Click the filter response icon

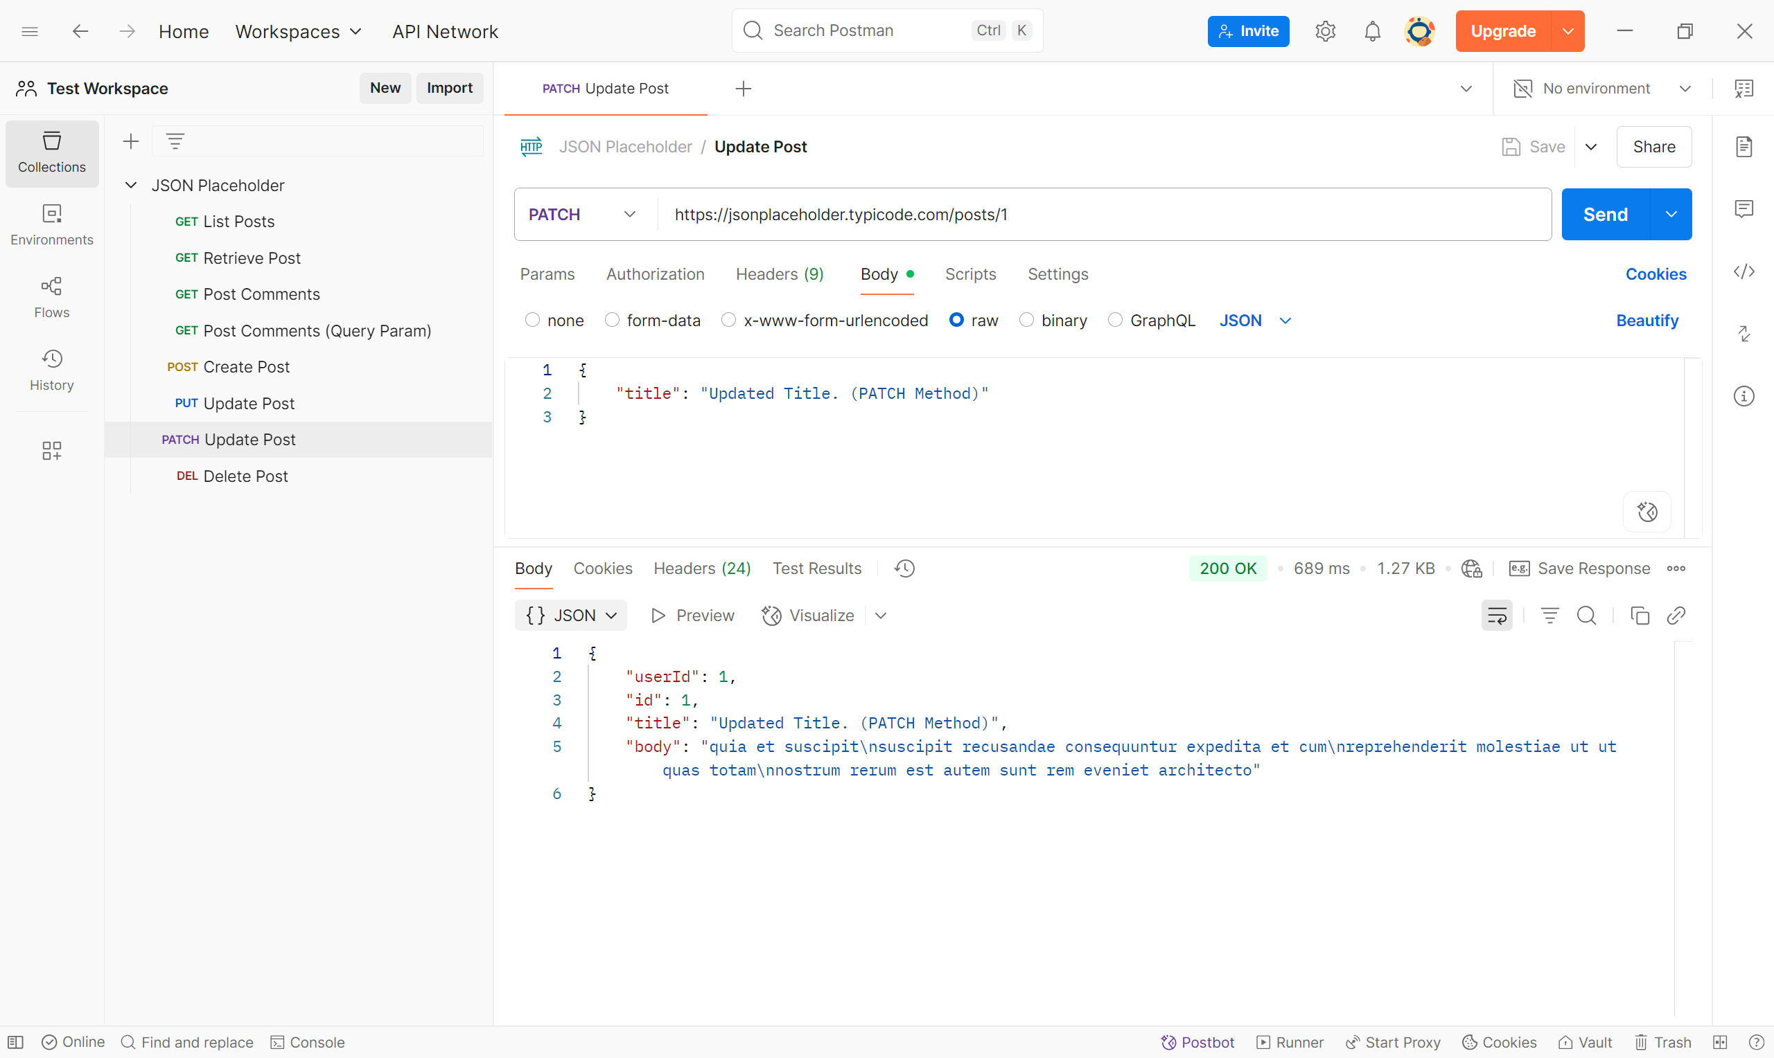click(1549, 616)
